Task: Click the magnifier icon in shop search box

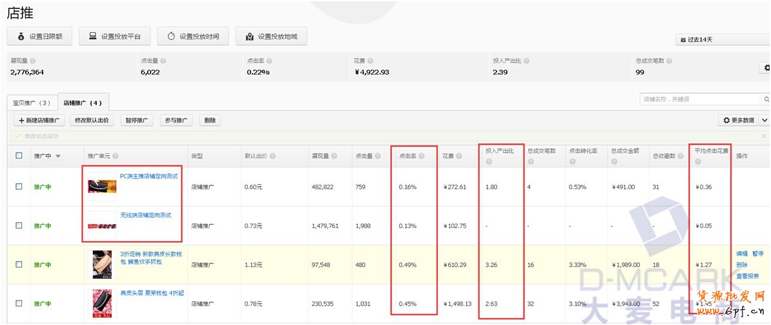Action: [x=766, y=100]
